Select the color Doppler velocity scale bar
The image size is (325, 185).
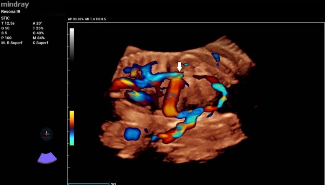point(71,128)
